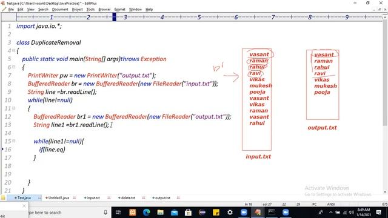This screenshot has height=218, width=388.
Task: Click line number 12 in the gutter
Action: pyautogui.click(x=8, y=116)
